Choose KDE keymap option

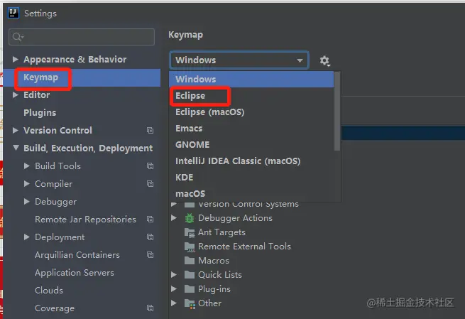(x=251, y=177)
